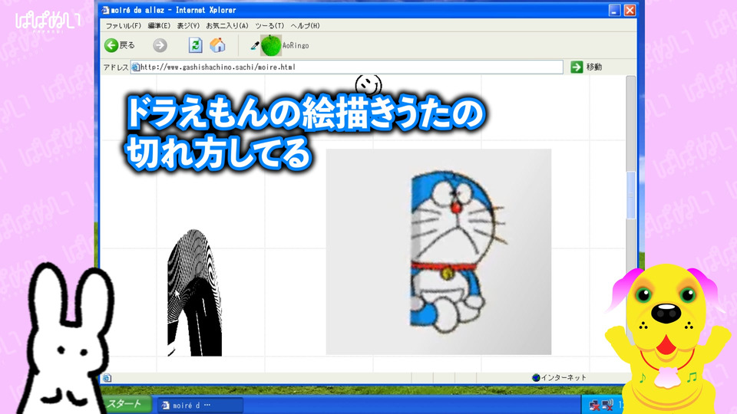The width and height of the screenshot is (737, 414).
Task: Click the Doraemon image on the page
Action: click(438, 251)
